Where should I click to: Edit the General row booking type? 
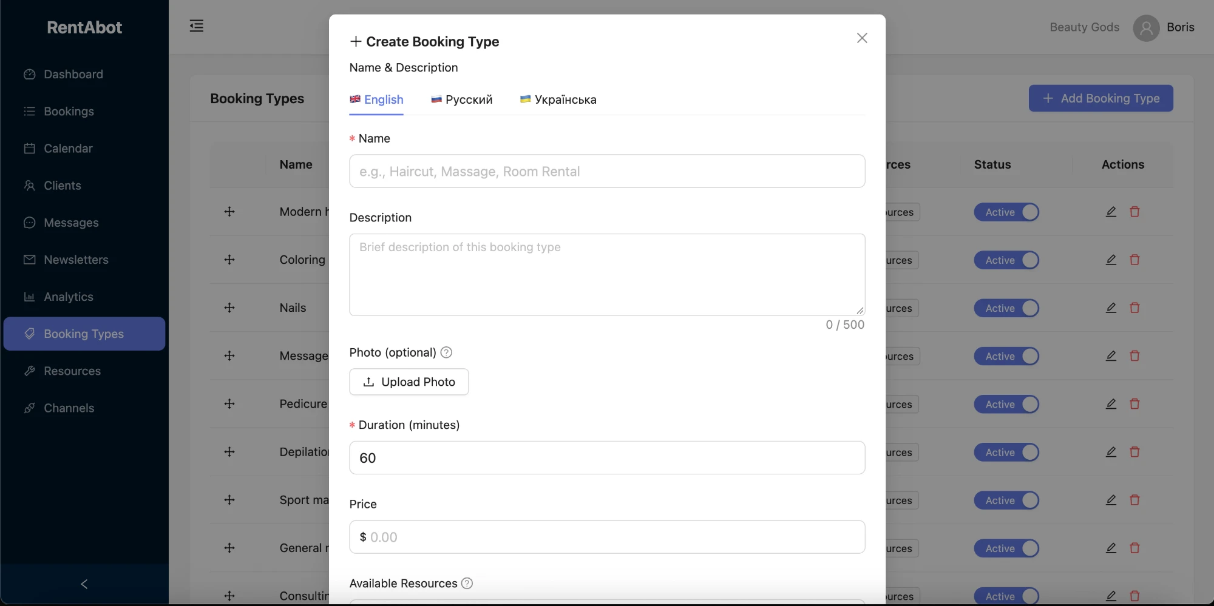[x=1111, y=548]
